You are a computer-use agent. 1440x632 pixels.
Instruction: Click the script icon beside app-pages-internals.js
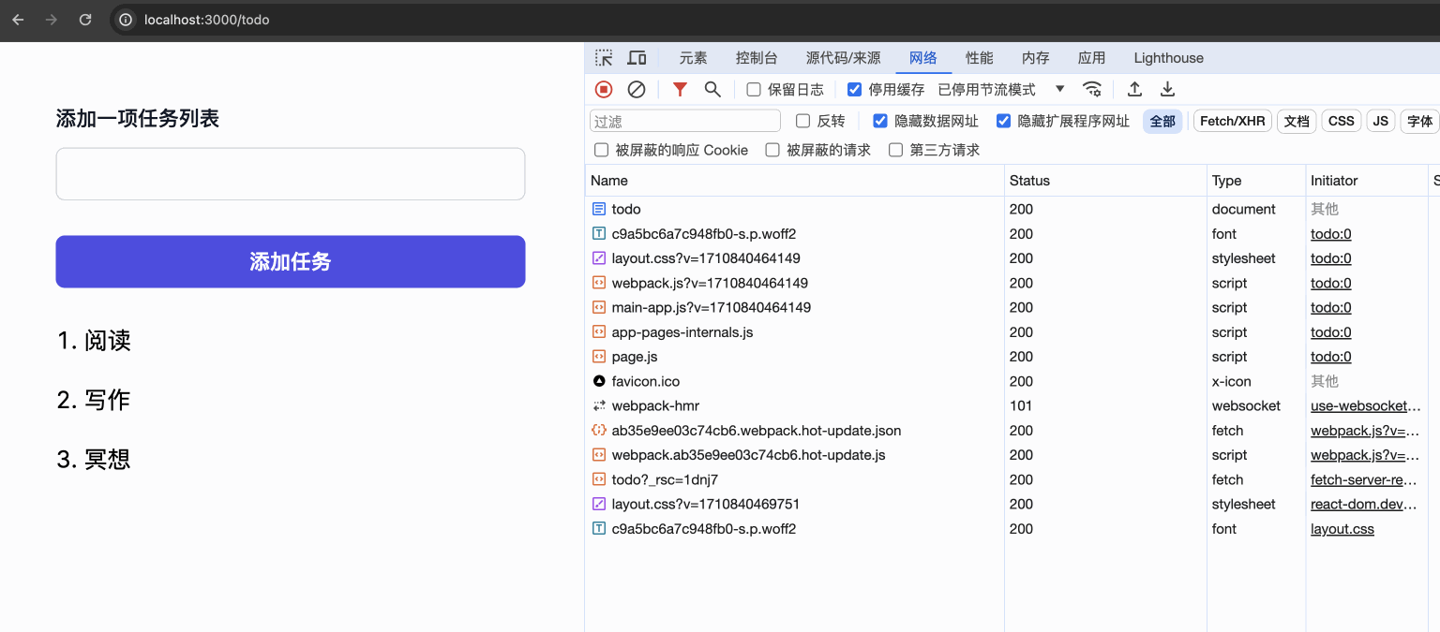click(599, 332)
